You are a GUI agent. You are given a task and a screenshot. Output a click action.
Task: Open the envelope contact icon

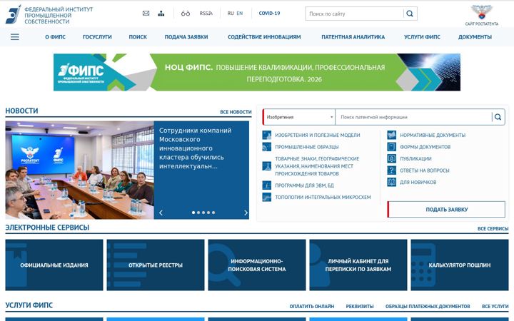tap(146, 14)
